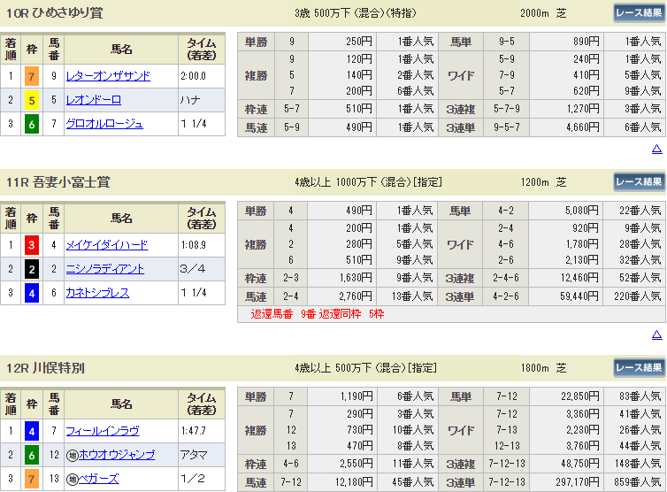Image resolution: width=667 pixels, height=492 pixels.
Task: Click the 48,750円 3連複 payout in 12R
Action: (580, 464)
